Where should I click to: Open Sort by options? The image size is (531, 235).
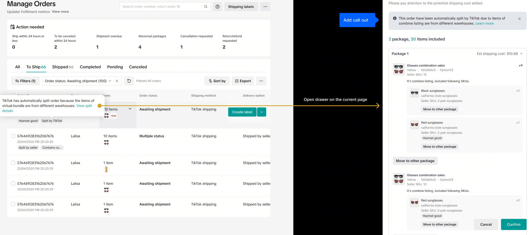[217, 81]
